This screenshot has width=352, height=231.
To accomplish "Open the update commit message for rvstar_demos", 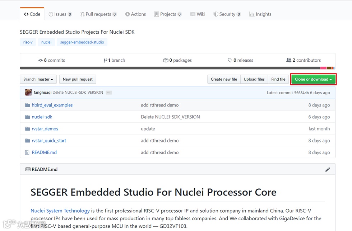I will (x=148, y=129).
